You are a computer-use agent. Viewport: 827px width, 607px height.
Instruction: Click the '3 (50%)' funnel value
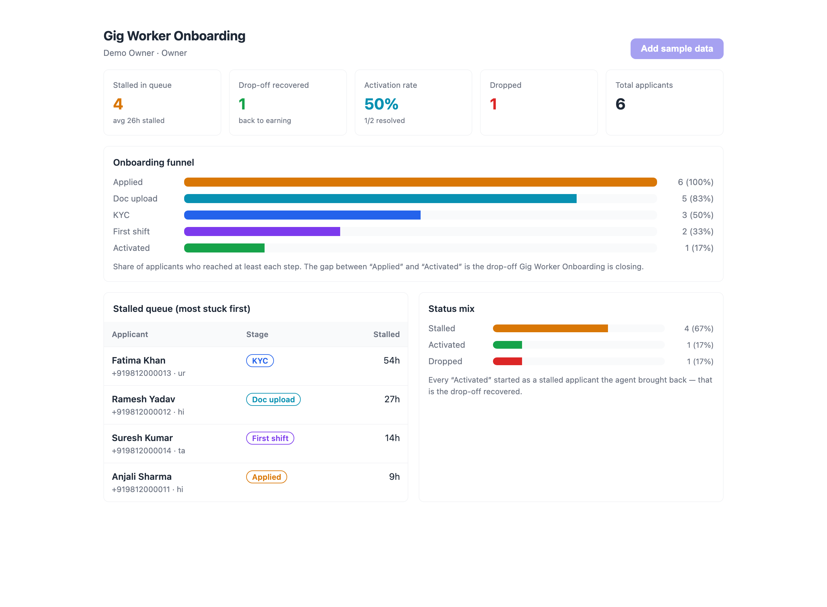click(697, 215)
